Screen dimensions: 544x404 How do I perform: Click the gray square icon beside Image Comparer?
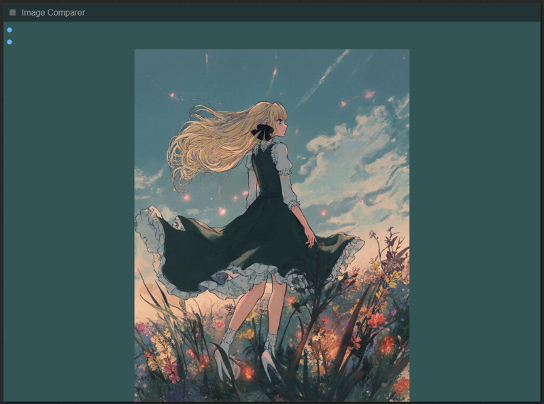coord(12,12)
